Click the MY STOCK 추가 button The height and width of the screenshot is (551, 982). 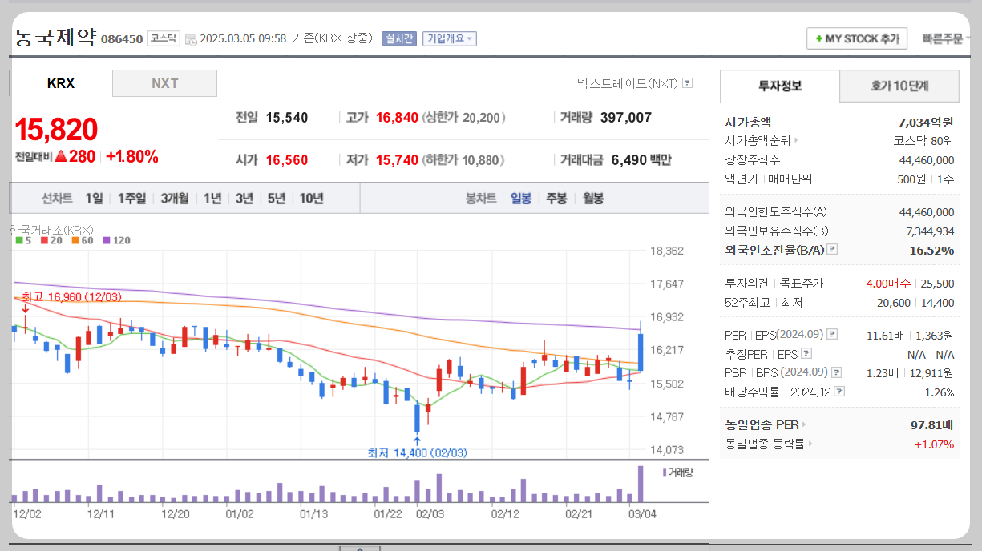click(857, 38)
